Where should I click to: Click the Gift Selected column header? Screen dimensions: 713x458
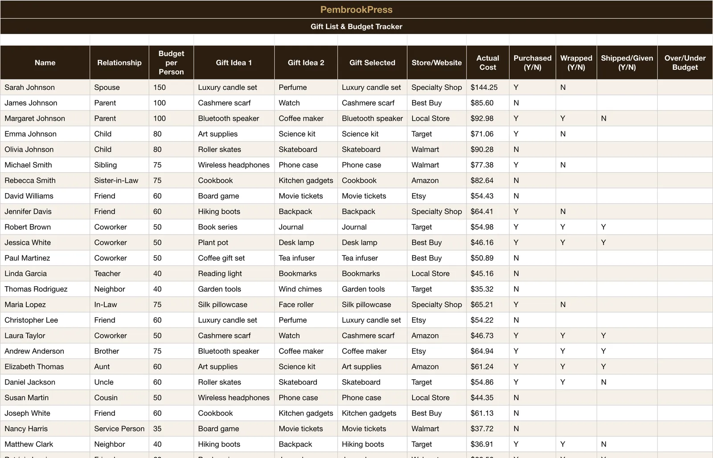coord(373,63)
